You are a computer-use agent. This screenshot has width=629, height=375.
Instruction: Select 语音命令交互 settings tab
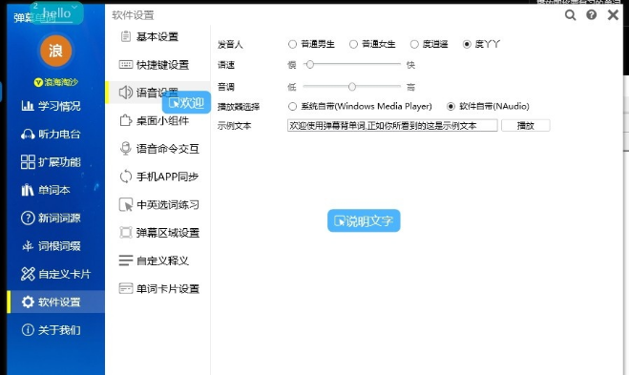(x=157, y=149)
